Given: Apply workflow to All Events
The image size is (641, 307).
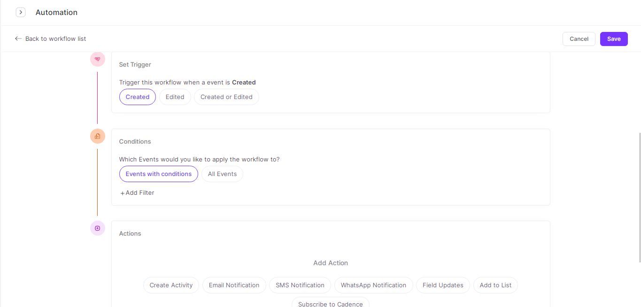Looking at the screenshot, I should (222, 174).
